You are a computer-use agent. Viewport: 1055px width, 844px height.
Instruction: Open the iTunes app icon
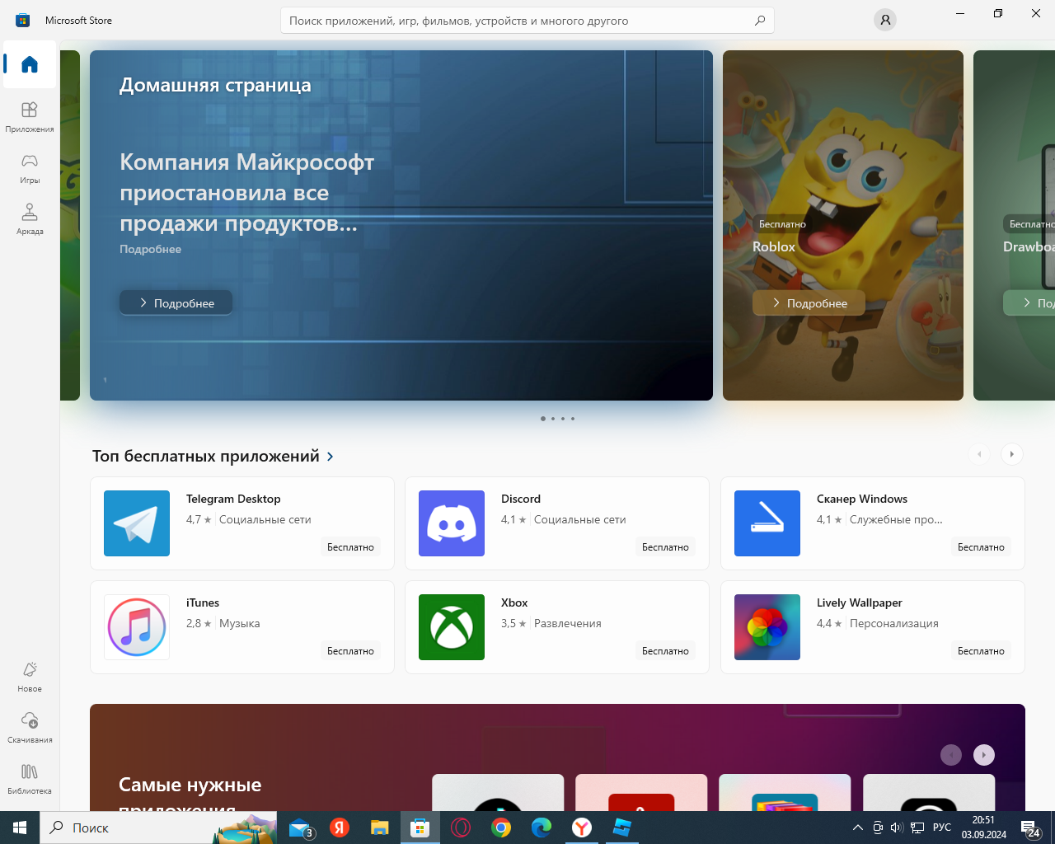[x=137, y=627]
